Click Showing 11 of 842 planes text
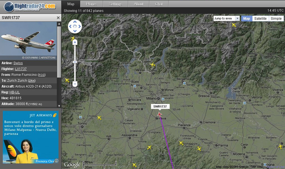This screenshot has height=169, width=285. (x=84, y=11)
